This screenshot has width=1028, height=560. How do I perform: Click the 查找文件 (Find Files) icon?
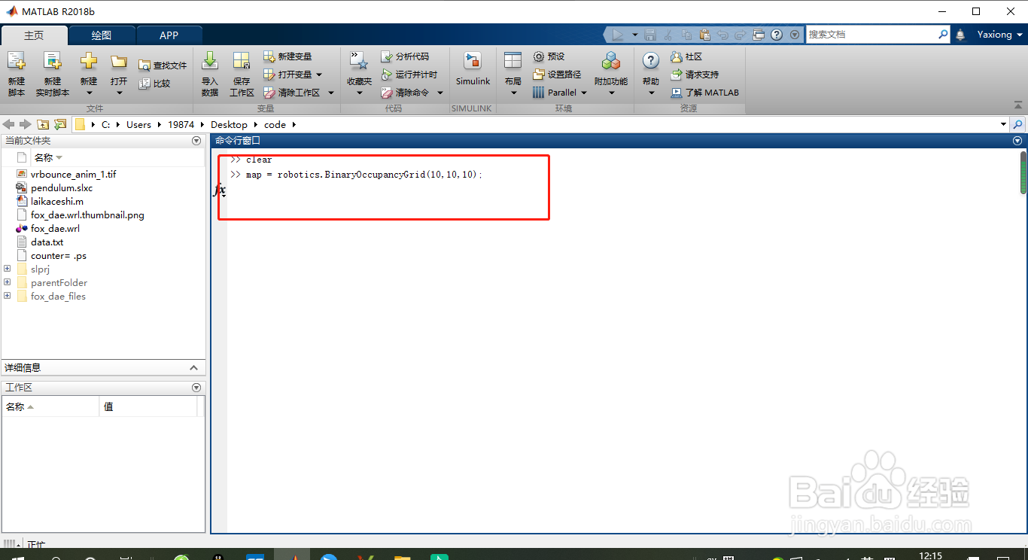pos(144,65)
